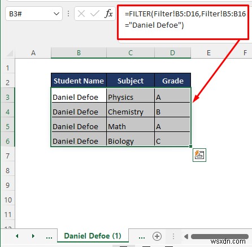Viewport: 252px width, 247px height.
Task: Select column C header
Action: point(131,53)
